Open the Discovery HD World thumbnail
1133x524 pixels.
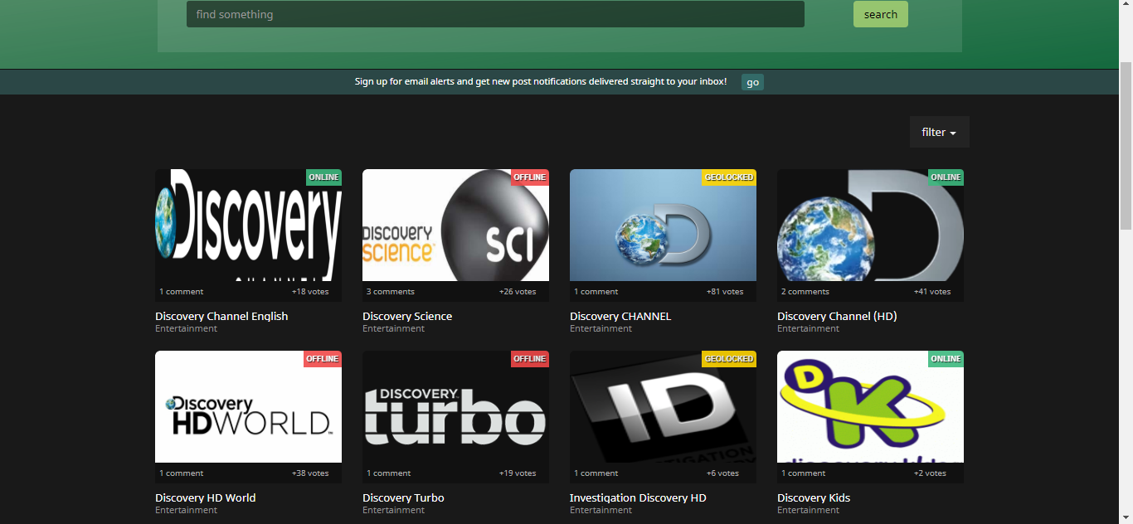[x=248, y=407]
